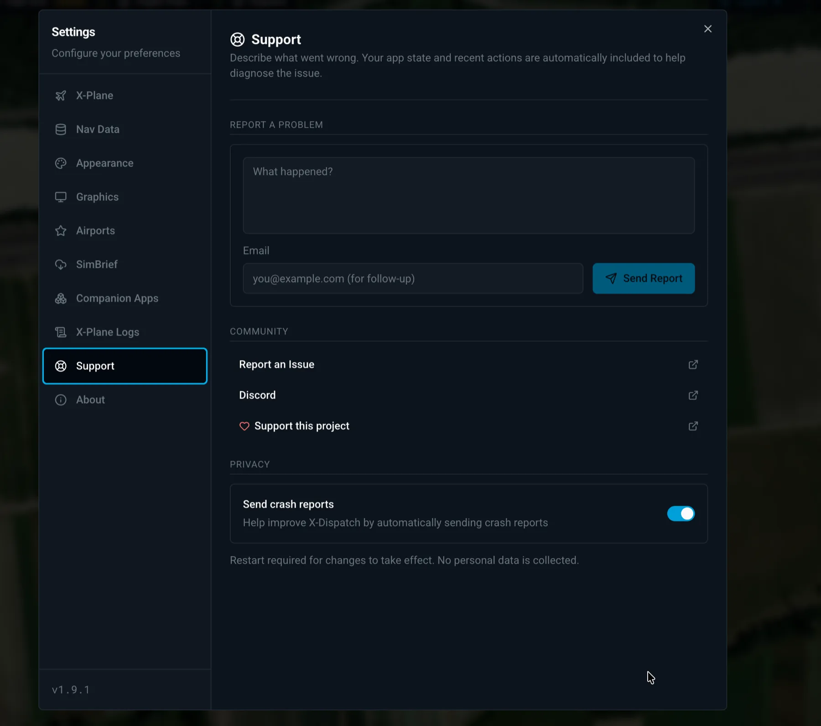This screenshot has height=726, width=821.
Task: Open the Report an Issue link
Action: [468, 364]
